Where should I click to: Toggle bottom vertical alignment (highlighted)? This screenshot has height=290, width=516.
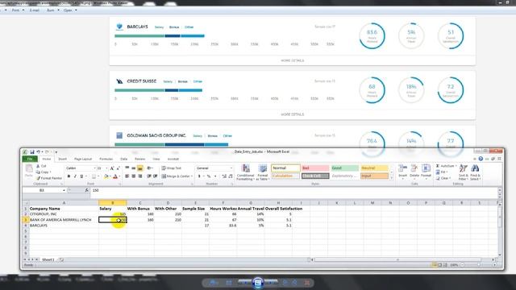(140, 168)
